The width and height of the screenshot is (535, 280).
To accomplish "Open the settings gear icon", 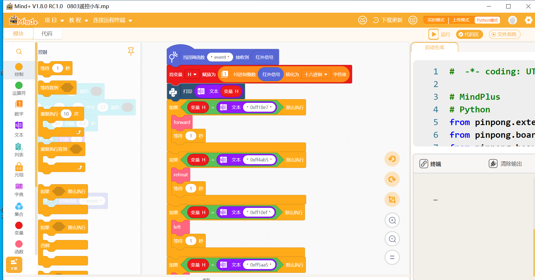I will coord(528,20).
